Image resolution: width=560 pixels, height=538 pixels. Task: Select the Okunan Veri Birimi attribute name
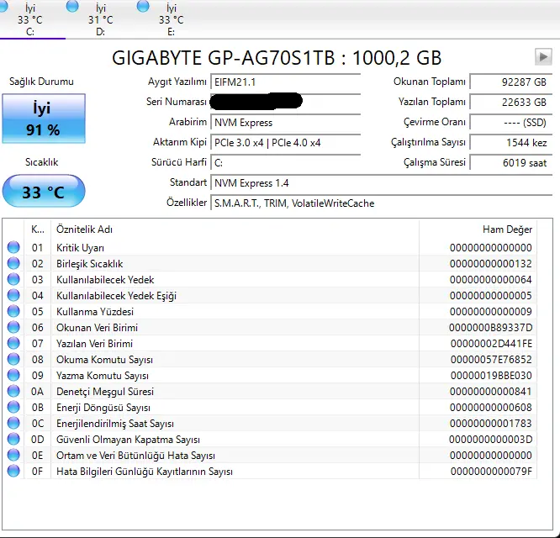[x=98, y=327]
